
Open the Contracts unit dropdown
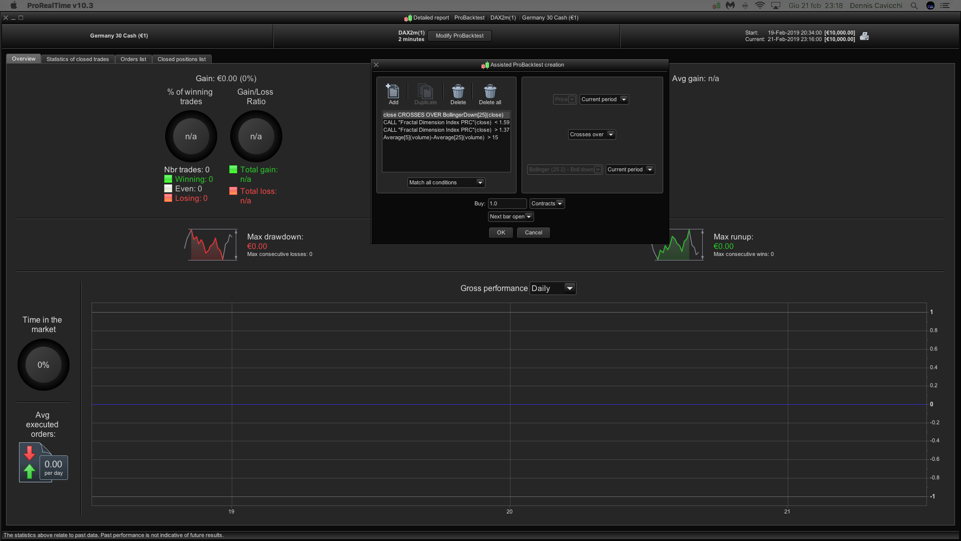(547, 203)
